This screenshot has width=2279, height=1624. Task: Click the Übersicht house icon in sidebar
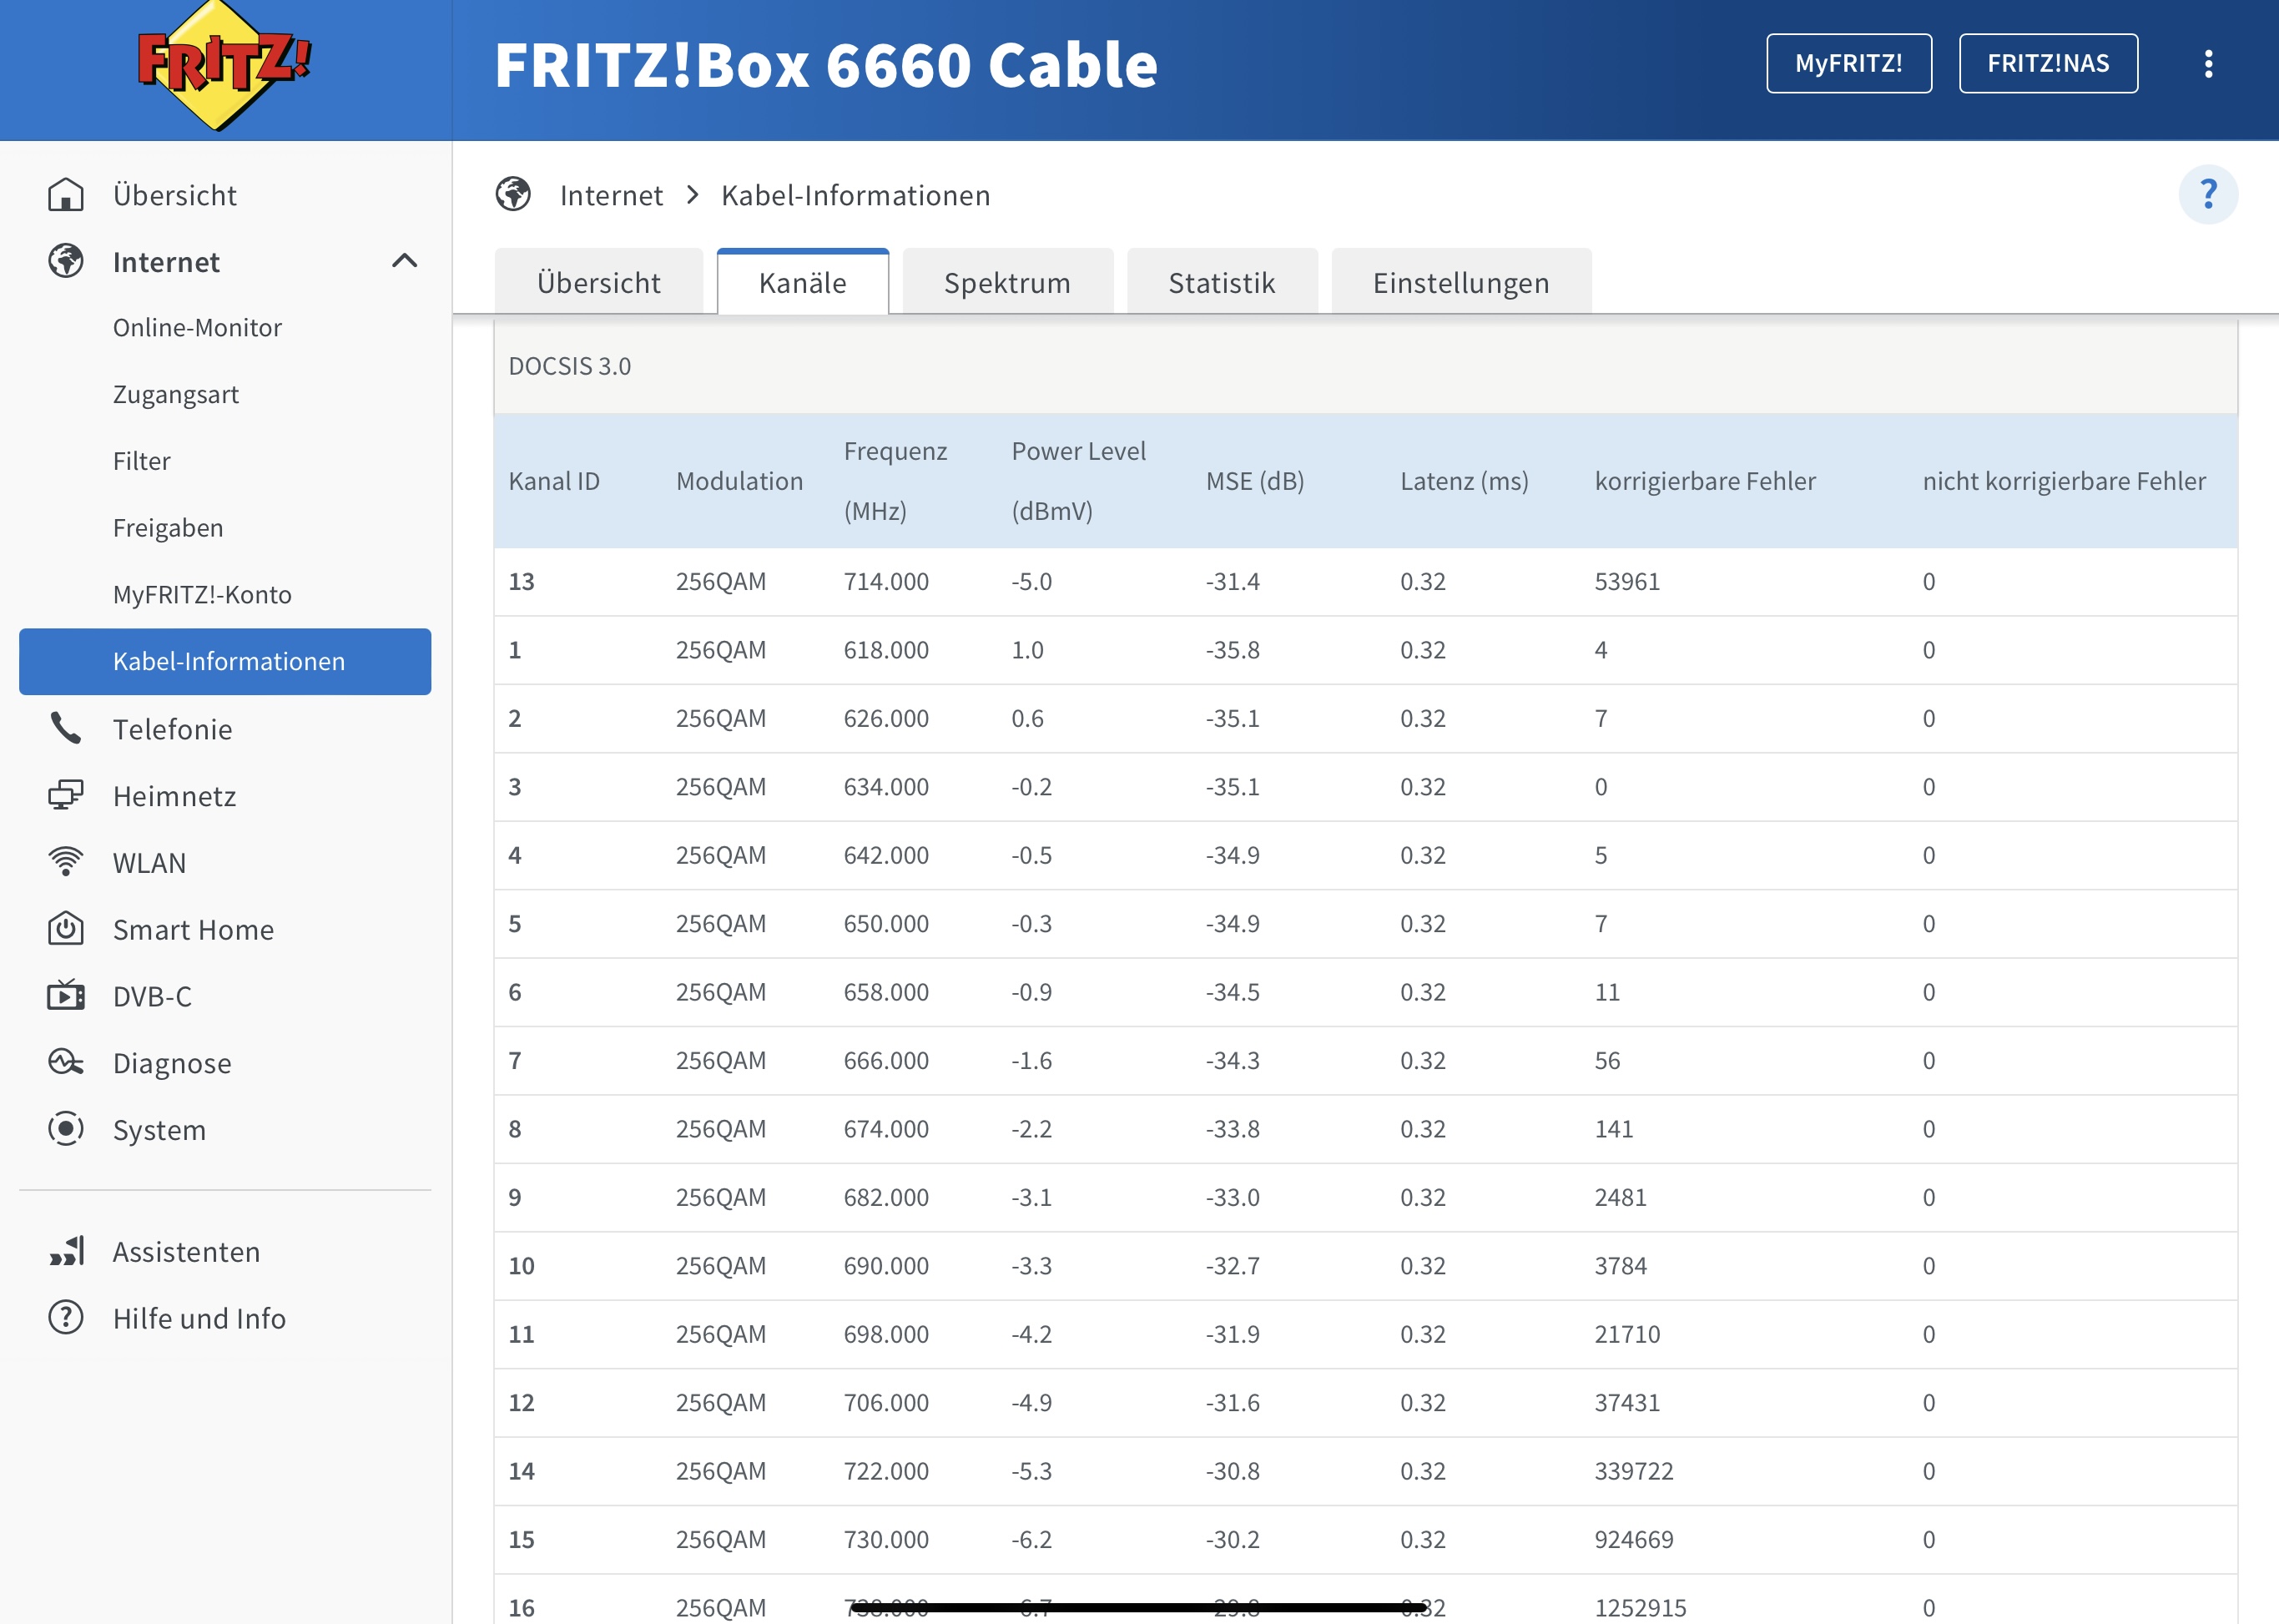(x=66, y=195)
